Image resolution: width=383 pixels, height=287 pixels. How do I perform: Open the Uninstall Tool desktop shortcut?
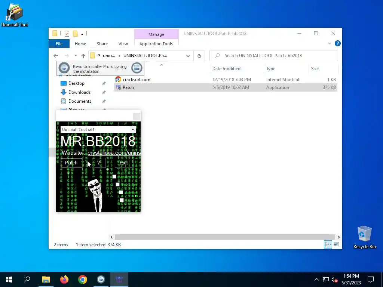pos(15,15)
